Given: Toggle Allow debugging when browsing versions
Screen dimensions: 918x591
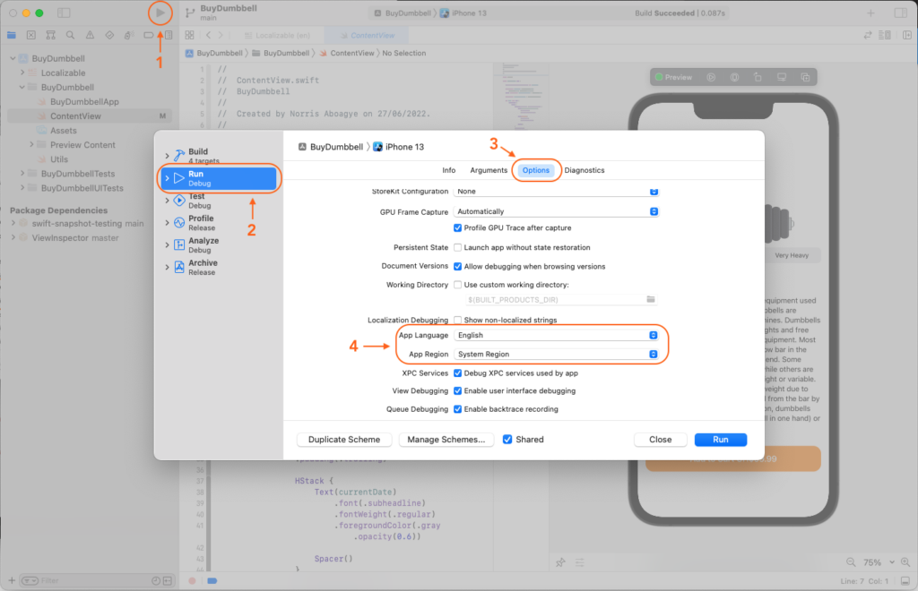Looking at the screenshot, I should click(458, 267).
